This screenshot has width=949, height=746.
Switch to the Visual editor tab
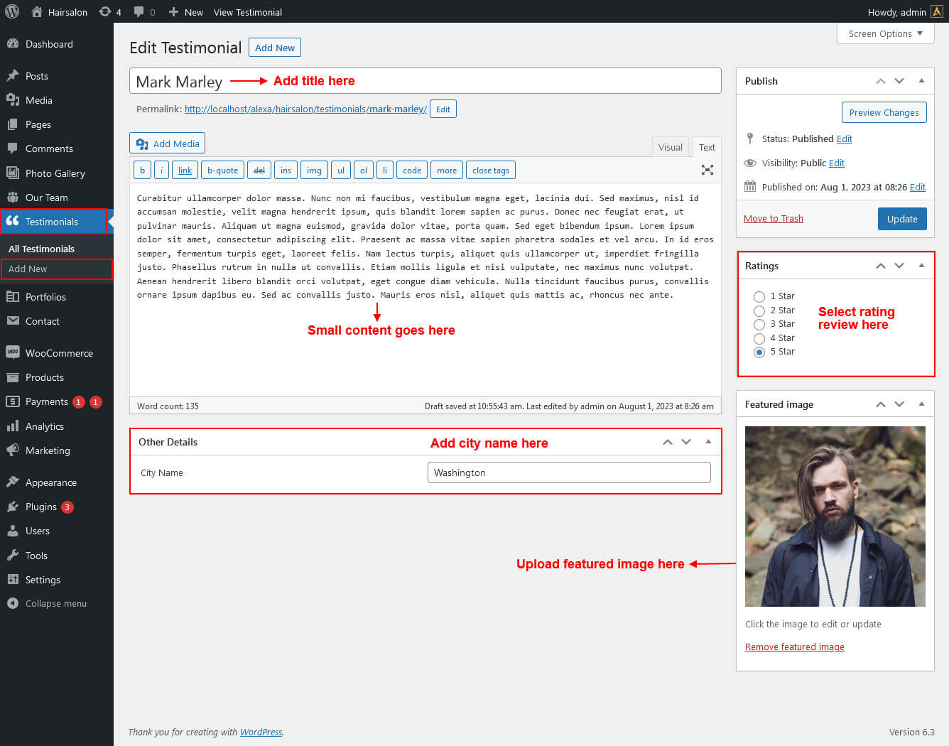click(x=671, y=147)
